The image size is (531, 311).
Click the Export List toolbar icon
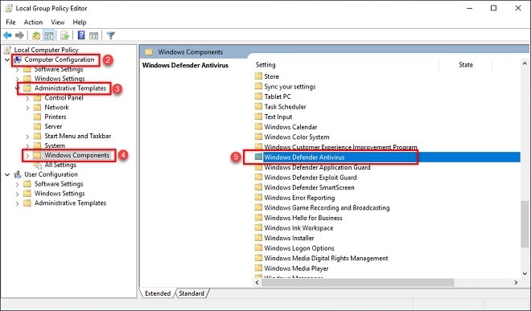[64, 35]
